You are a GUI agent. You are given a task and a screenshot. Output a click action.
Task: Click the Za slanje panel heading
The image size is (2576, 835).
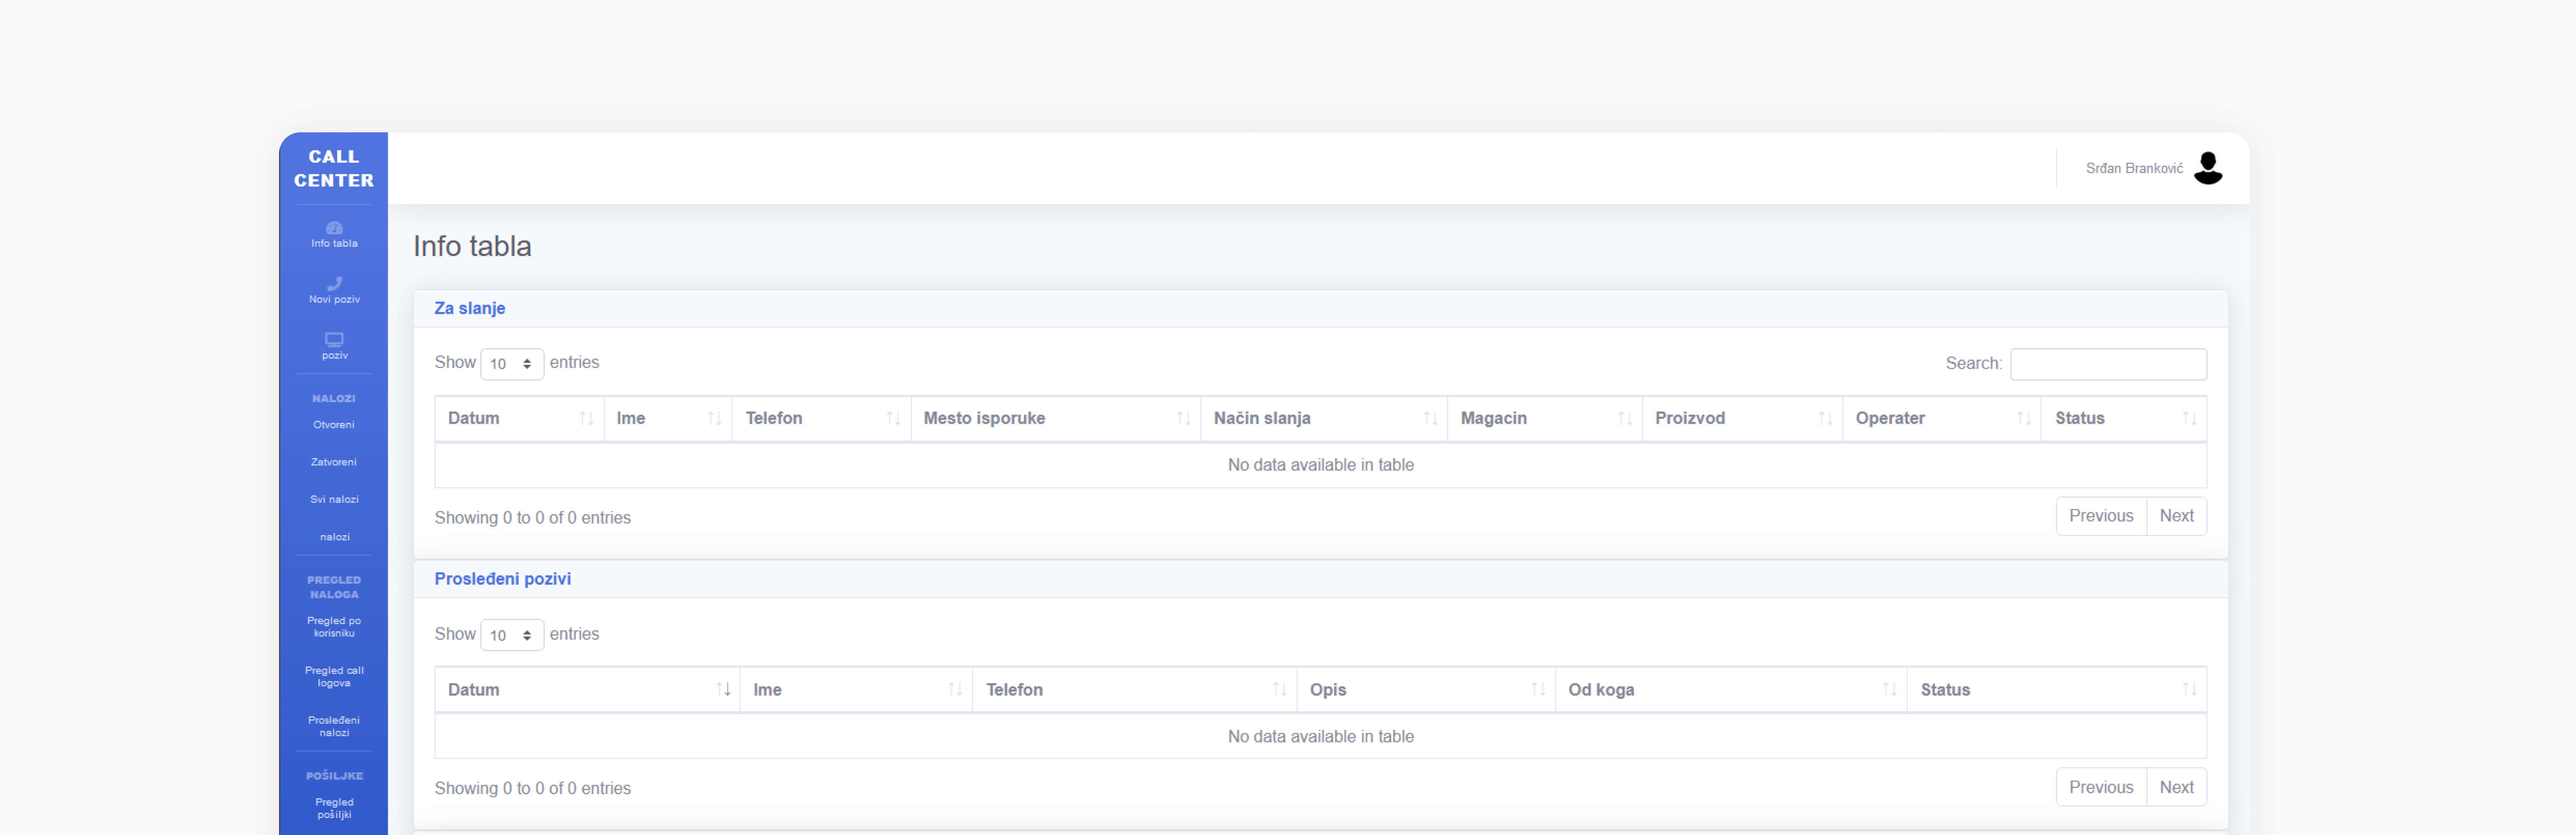coord(470,308)
